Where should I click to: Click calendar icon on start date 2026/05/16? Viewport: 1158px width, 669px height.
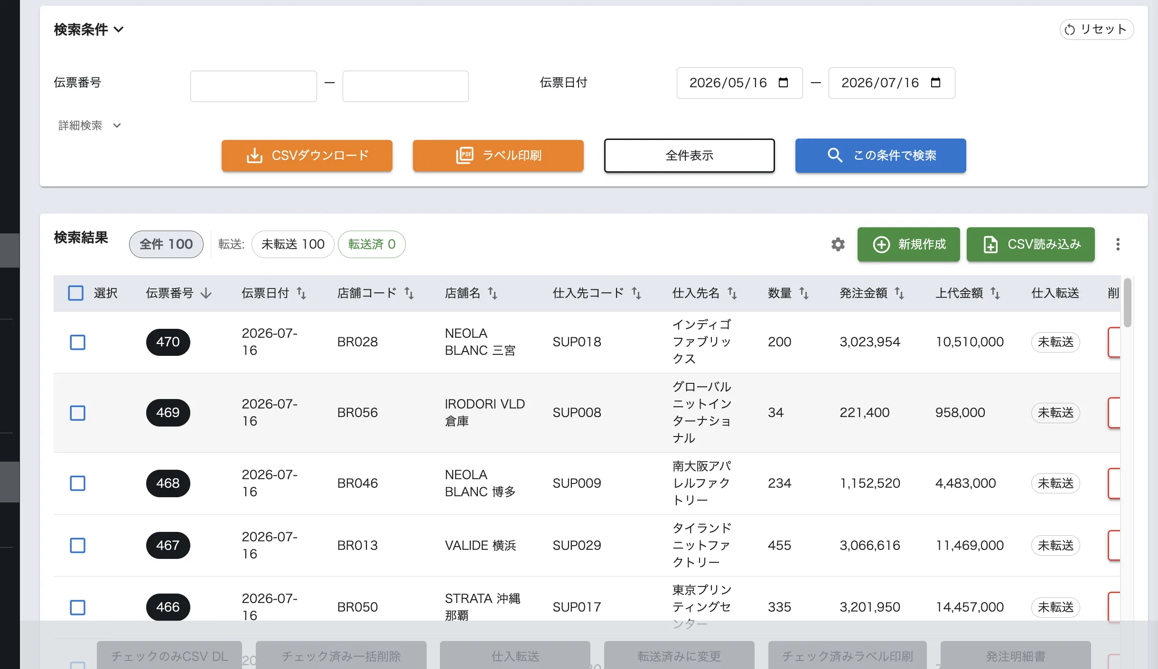[783, 83]
